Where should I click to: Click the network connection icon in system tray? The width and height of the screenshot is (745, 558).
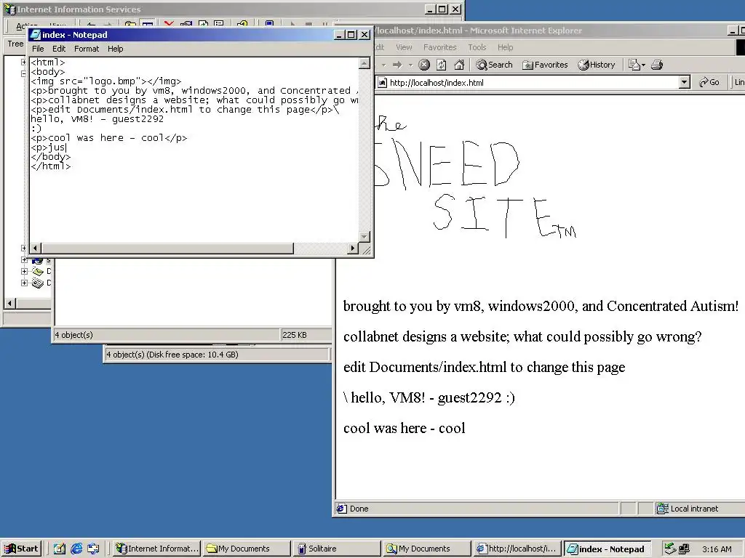pyautogui.click(x=684, y=549)
